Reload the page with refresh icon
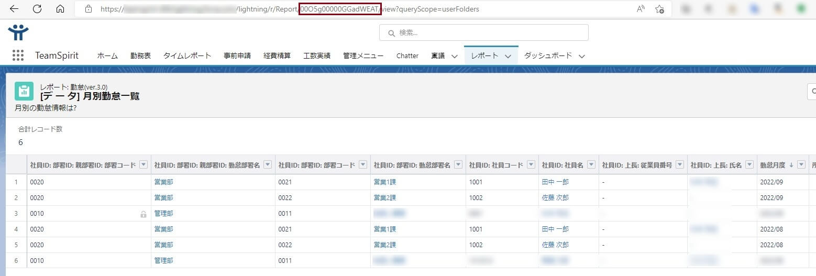Screen dimensions: 816x276 click(37, 9)
